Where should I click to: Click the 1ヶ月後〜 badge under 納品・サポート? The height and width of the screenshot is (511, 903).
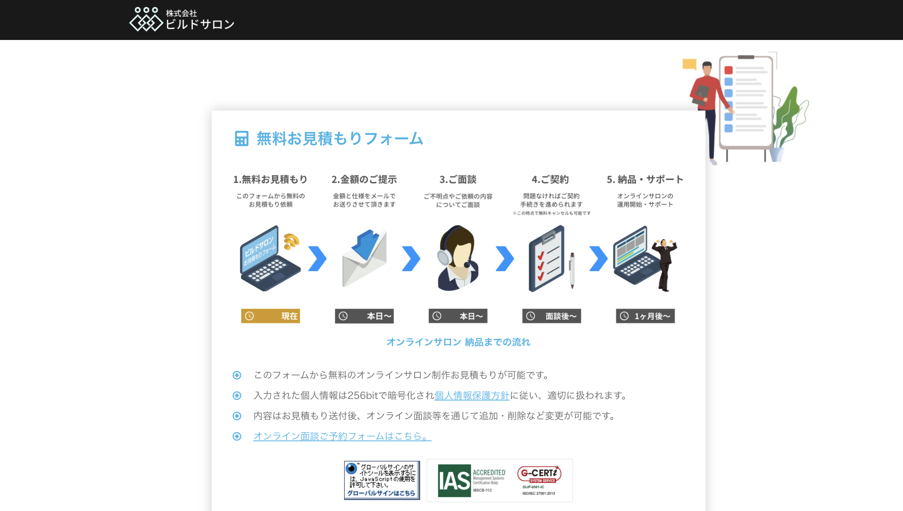pyautogui.click(x=645, y=316)
